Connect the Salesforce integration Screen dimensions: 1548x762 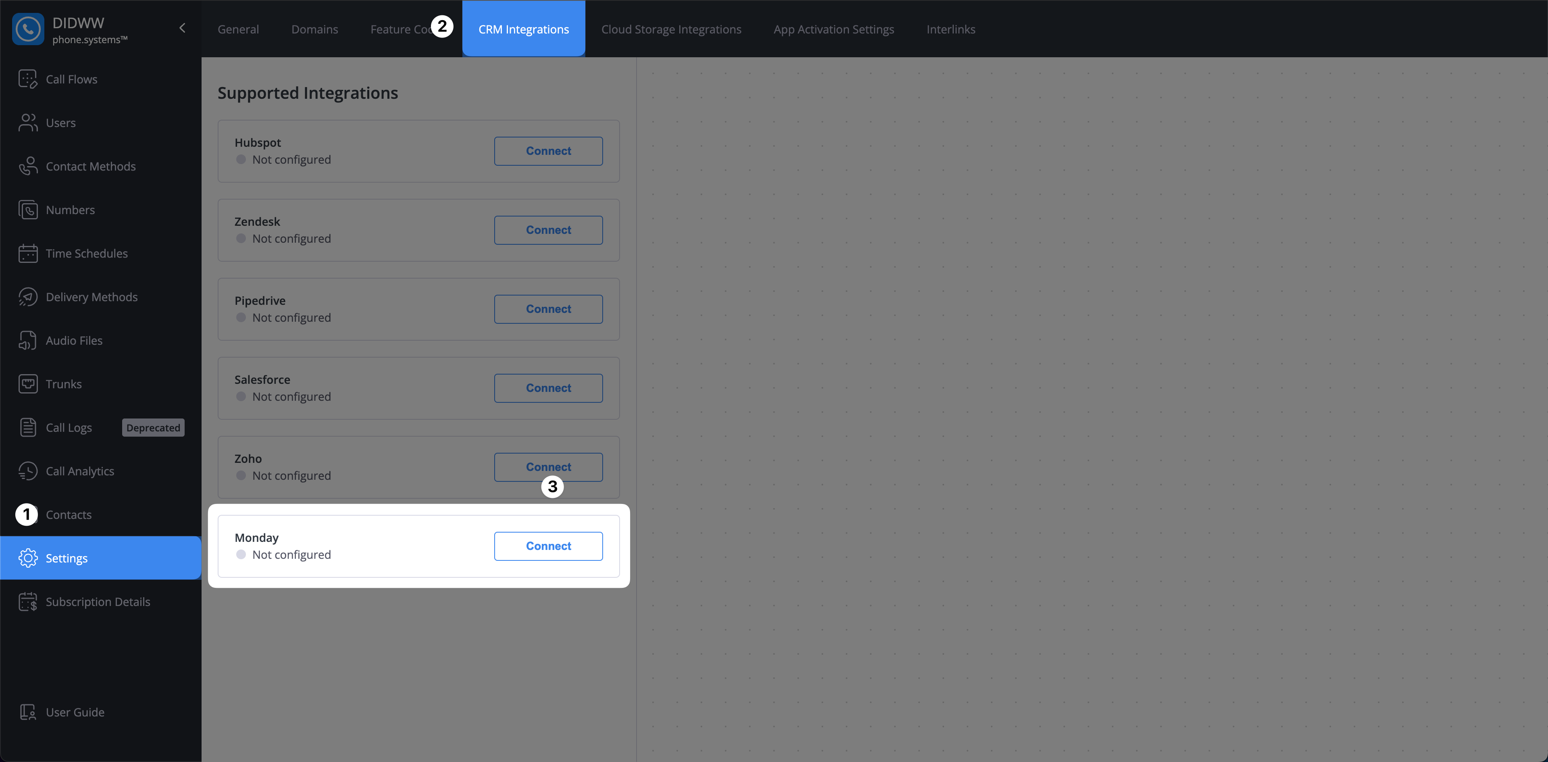click(548, 388)
